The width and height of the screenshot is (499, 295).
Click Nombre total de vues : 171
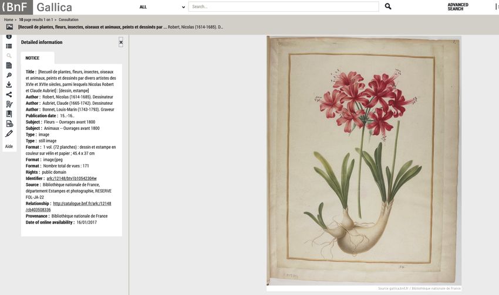pos(66,166)
